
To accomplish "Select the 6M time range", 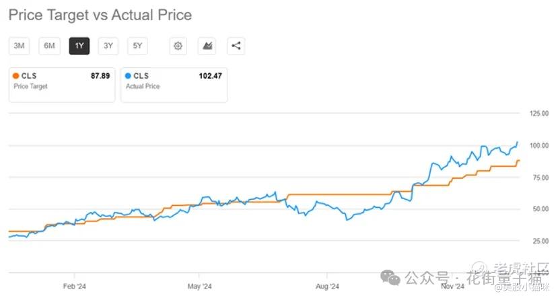I will point(49,46).
